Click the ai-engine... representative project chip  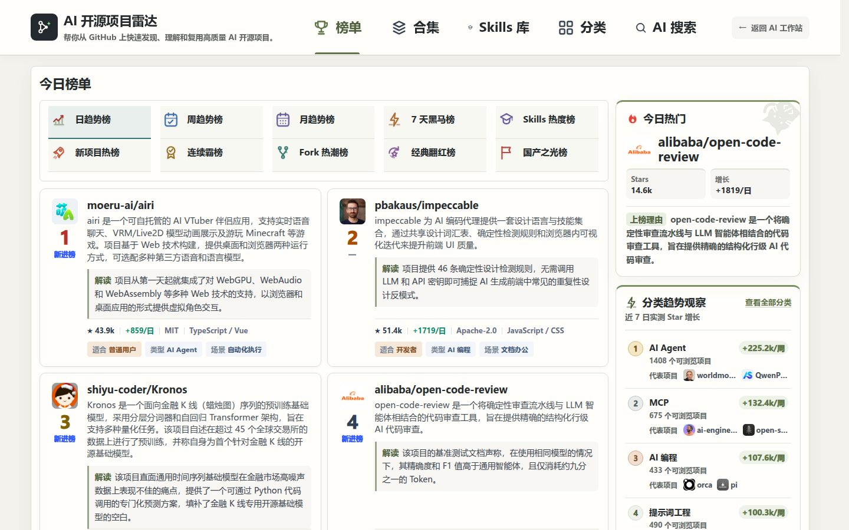point(710,430)
